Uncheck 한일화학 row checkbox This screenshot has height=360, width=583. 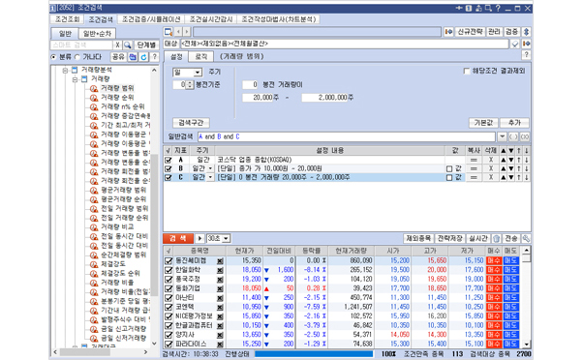(169, 270)
